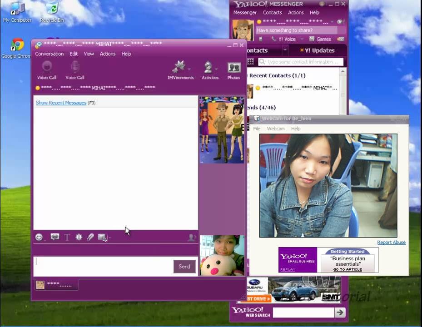Open the contact list grid view icon
422x327 pixels.
point(250,61)
